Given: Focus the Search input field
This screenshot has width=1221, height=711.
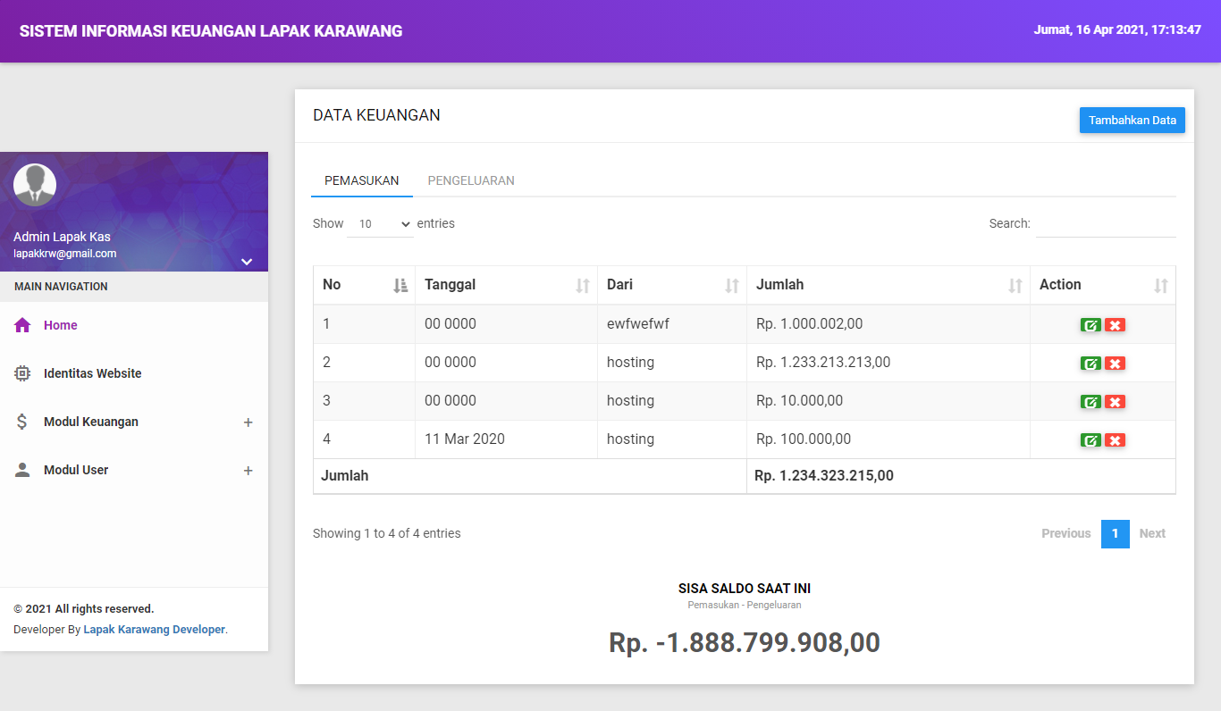Looking at the screenshot, I should tap(1106, 224).
